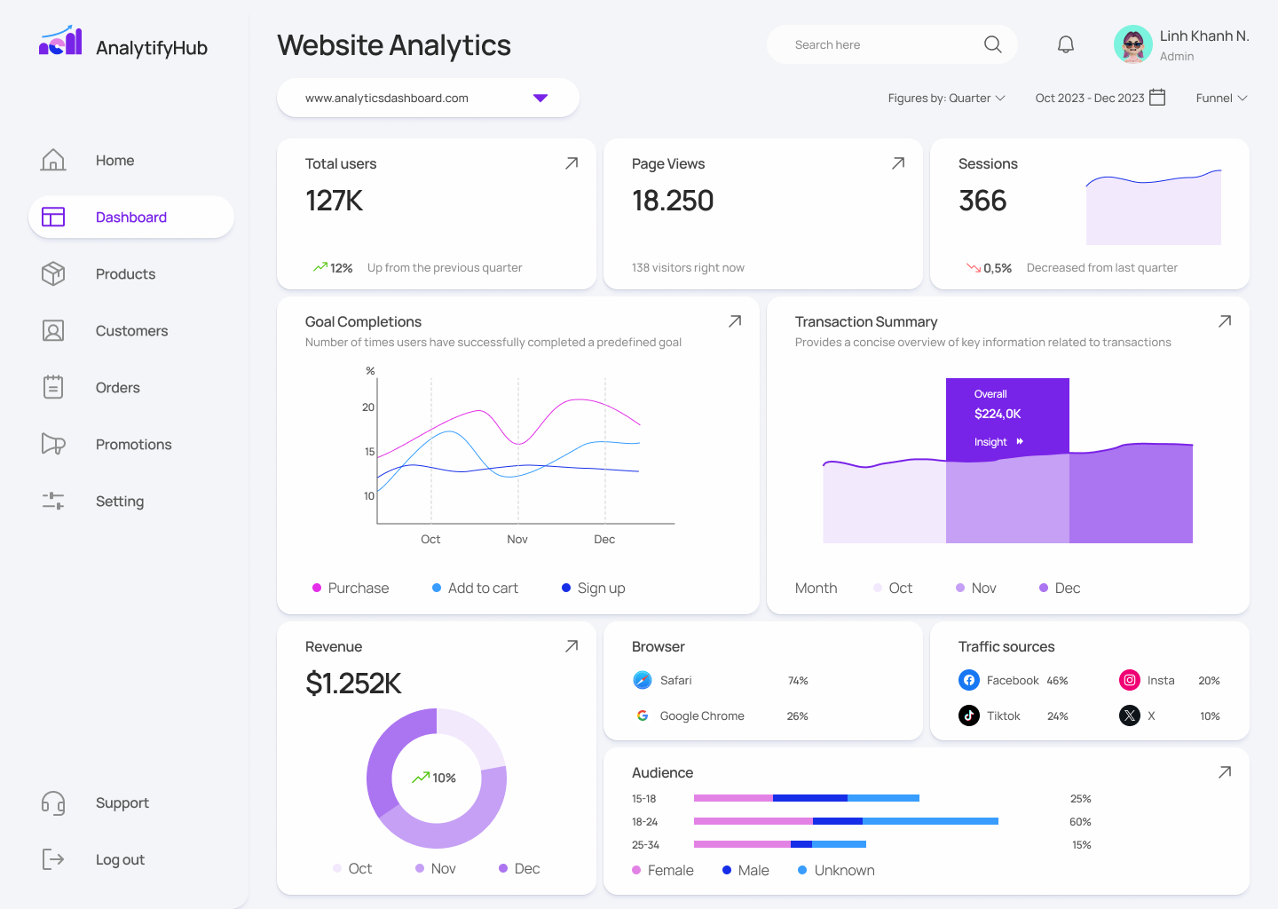Switch to the Dashboard menu item

click(x=130, y=217)
